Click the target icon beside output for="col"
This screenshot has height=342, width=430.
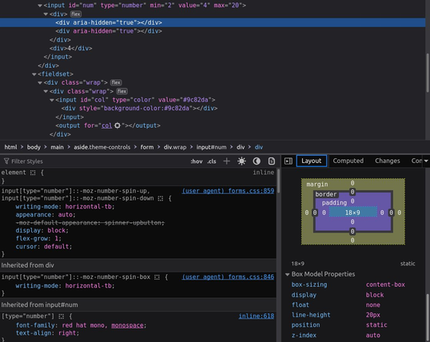[x=117, y=125]
